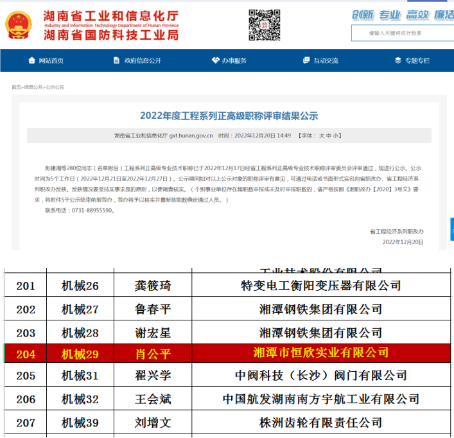Click the 公示公告 breadcrumb link
The image size is (454, 438).
tap(55, 87)
